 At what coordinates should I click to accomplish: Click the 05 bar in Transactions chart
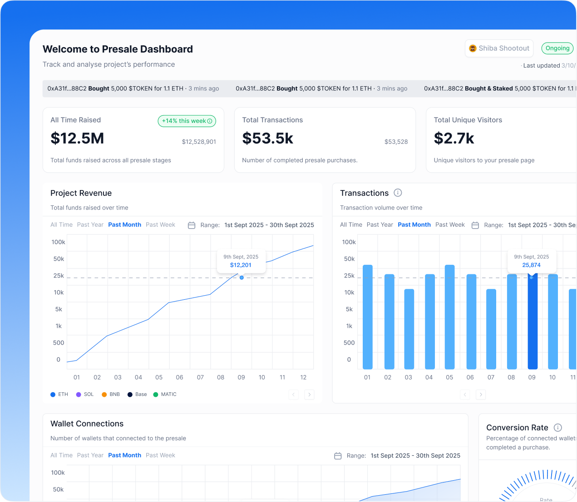[450, 317]
